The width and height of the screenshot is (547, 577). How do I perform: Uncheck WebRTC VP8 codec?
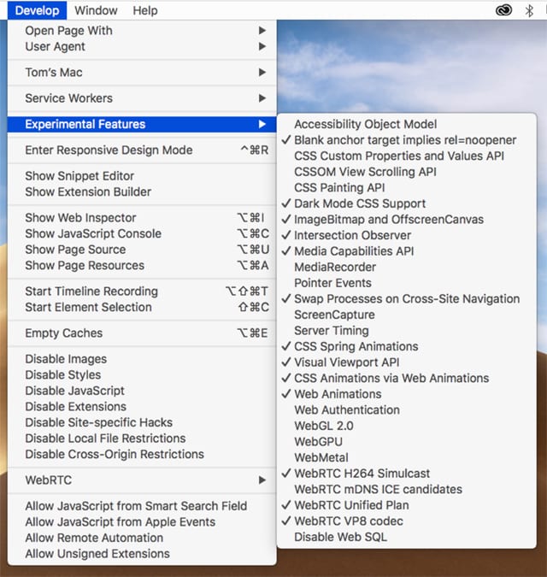pyautogui.click(x=348, y=521)
